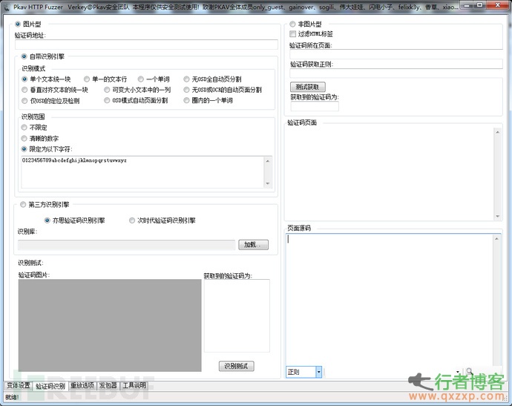Close the Pkav HTTP Fuzzer window
512x406 pixels.
coord(497,5)
